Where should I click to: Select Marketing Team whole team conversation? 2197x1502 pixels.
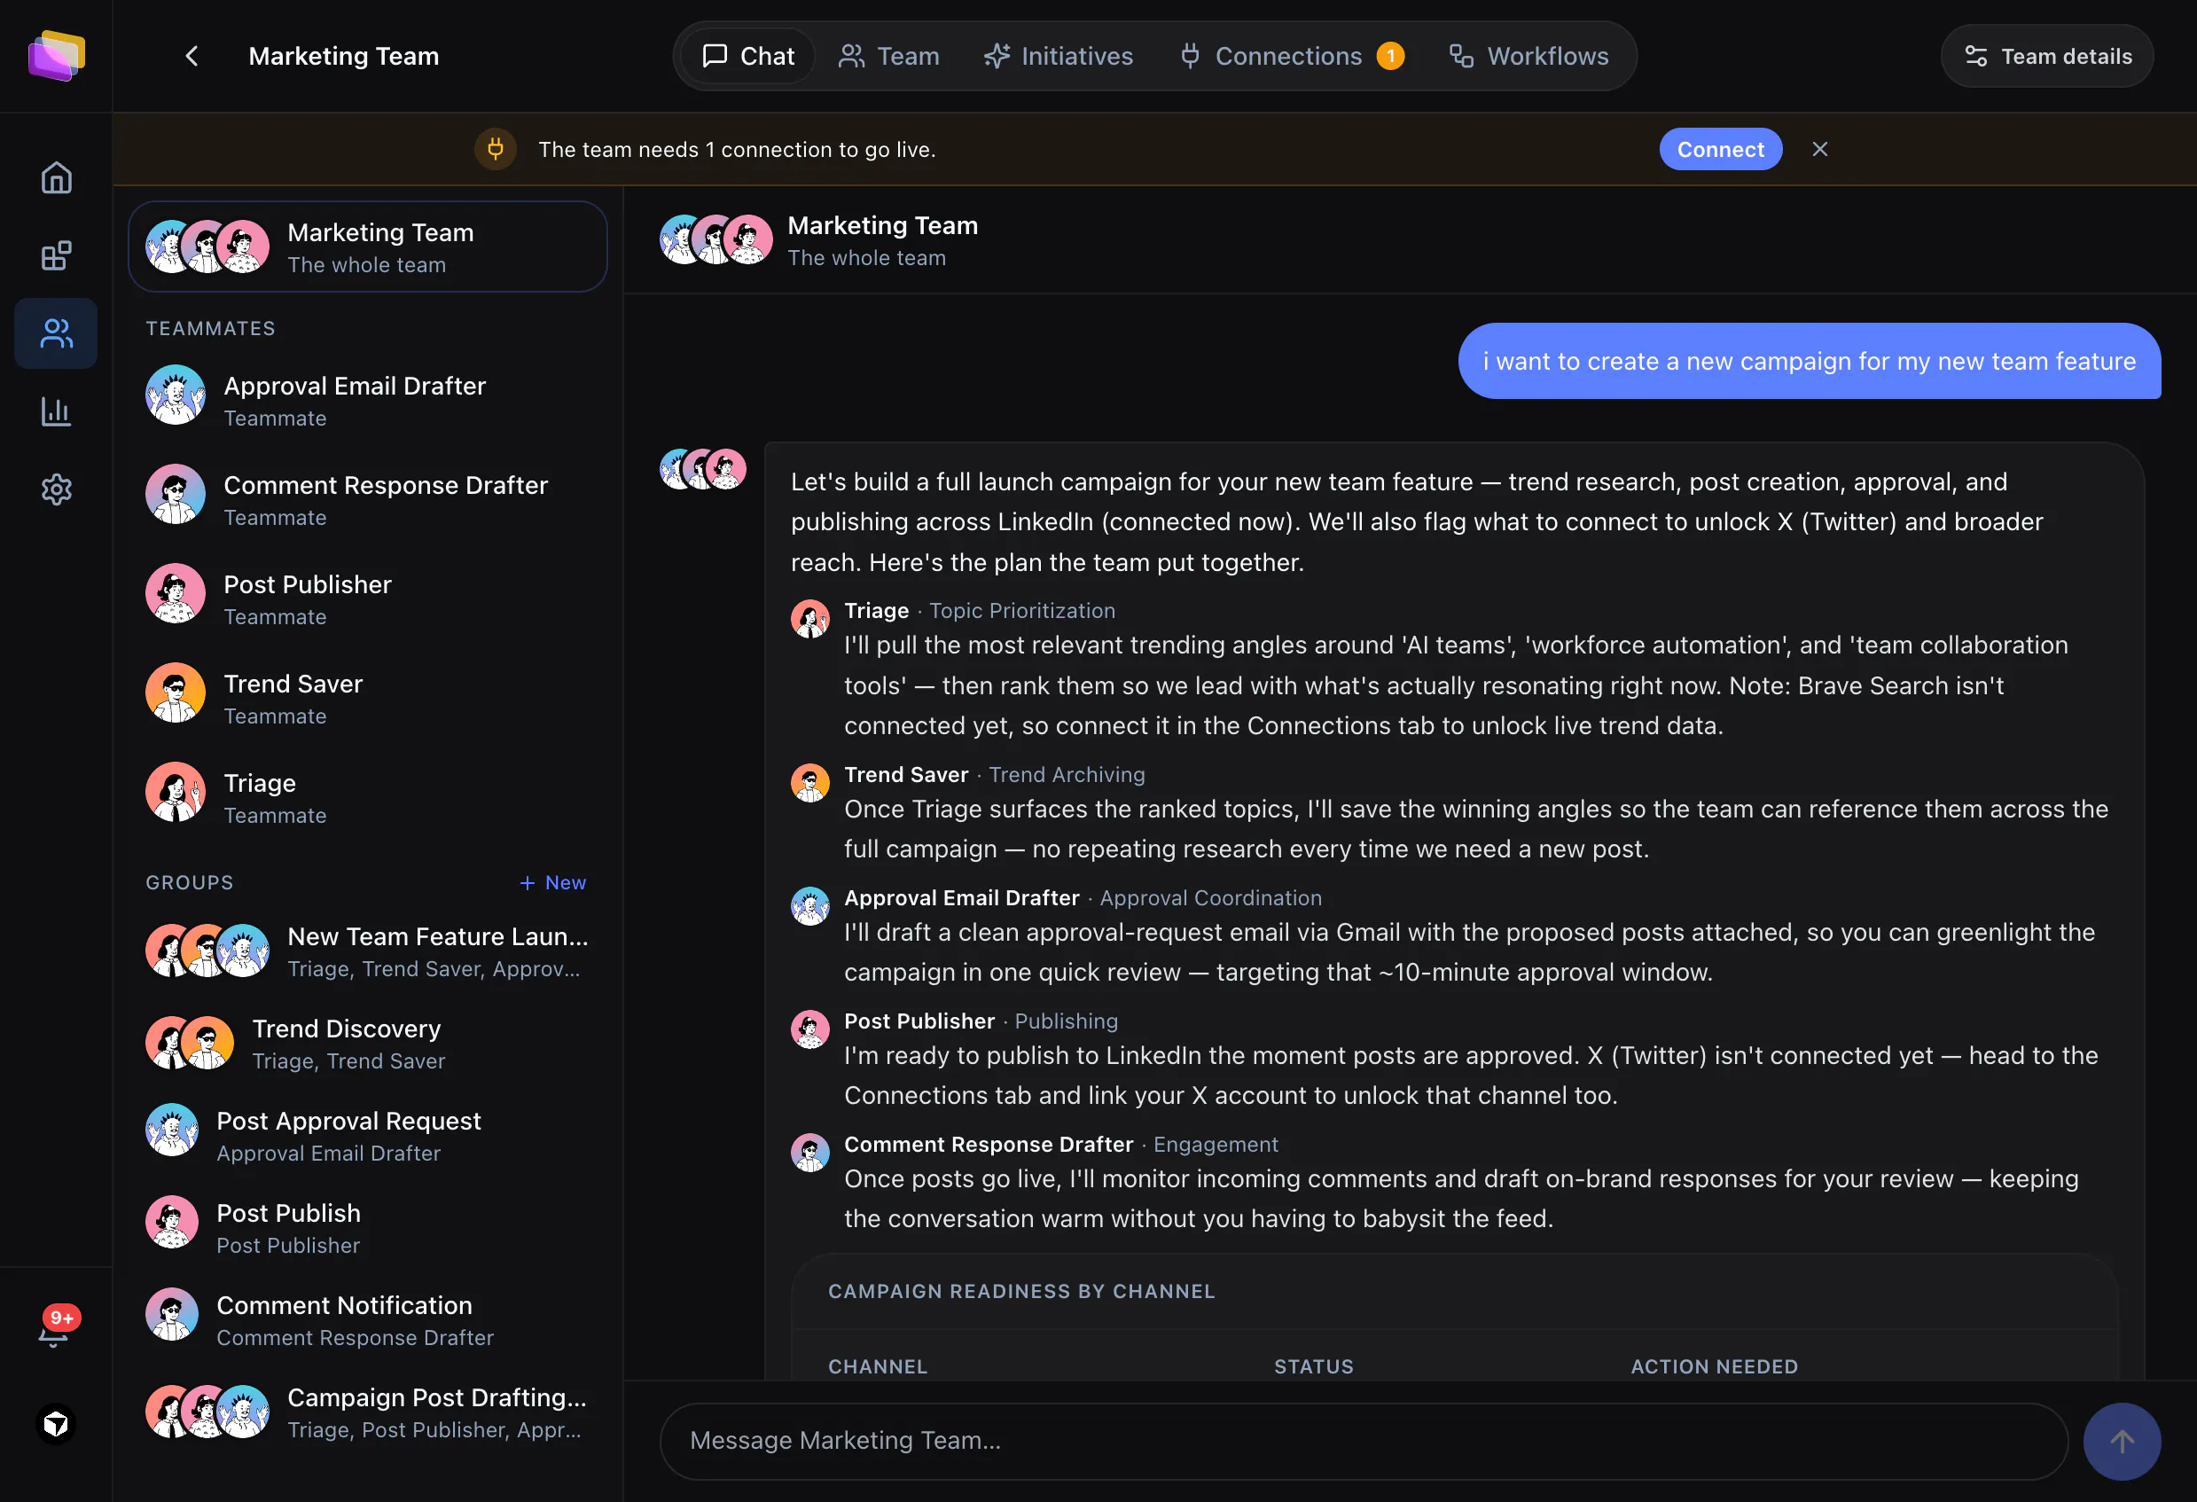368,246
